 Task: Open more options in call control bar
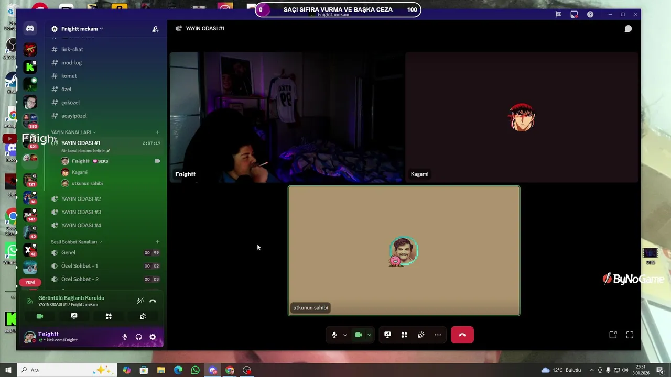point(438,335)
